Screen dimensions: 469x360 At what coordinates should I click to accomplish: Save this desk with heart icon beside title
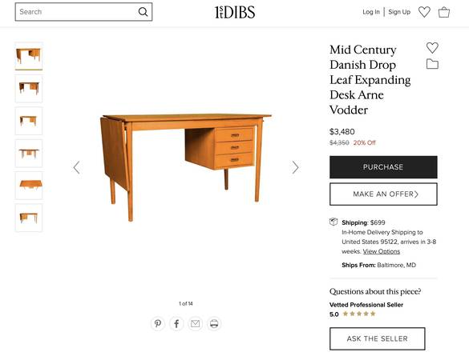432,48
